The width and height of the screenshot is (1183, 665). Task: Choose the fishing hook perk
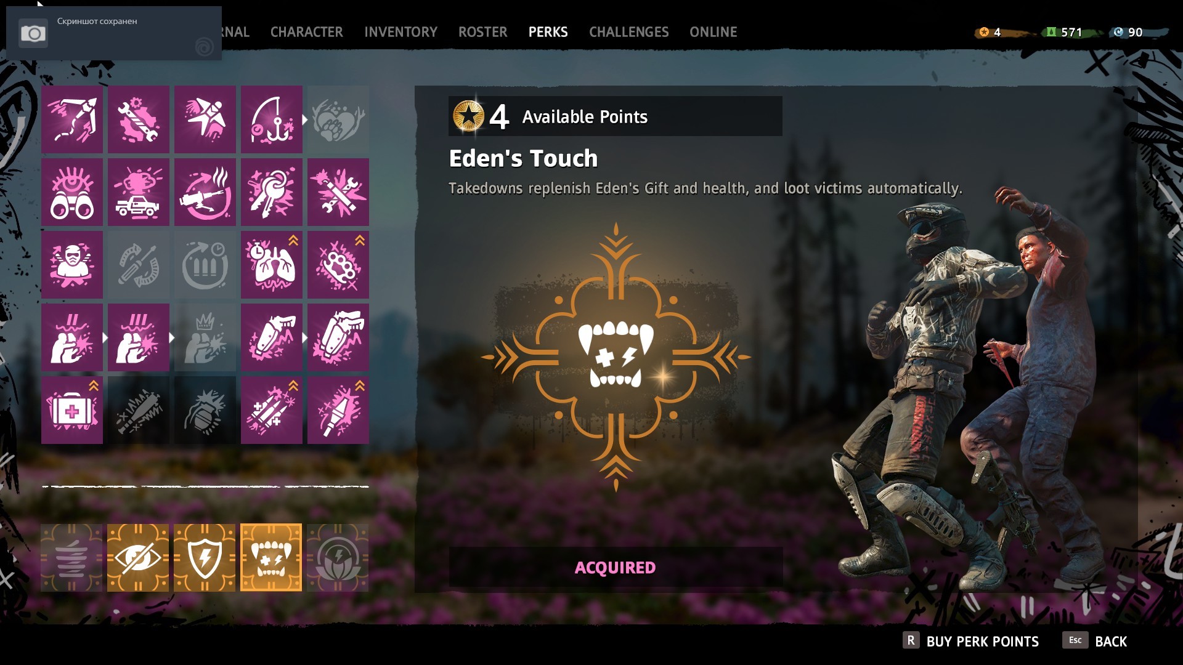(272, 119)
